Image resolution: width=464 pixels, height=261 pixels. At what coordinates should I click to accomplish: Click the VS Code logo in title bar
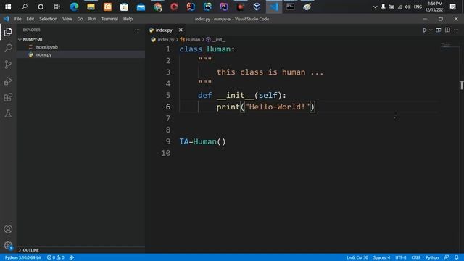(x=7, y=19)
